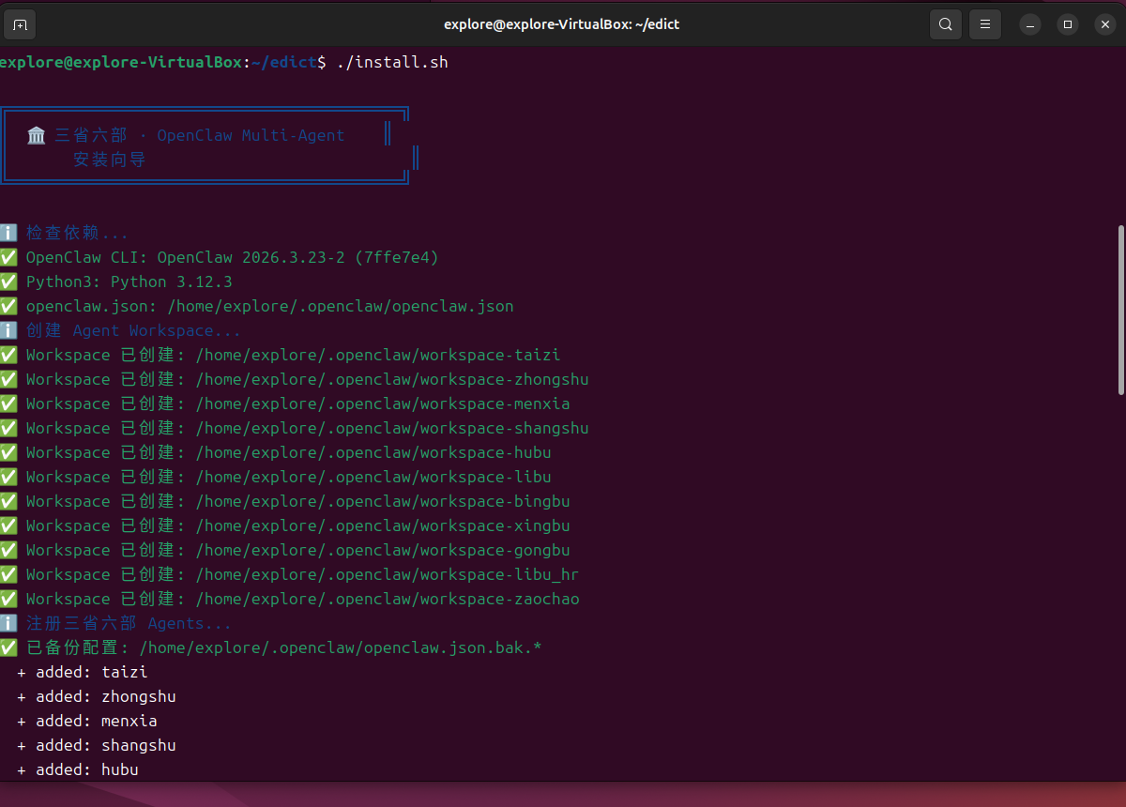Minimize the terminal window
1126x807 pixels.
(x=1030, y=24)
